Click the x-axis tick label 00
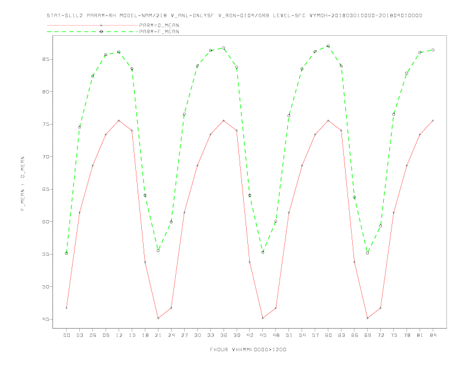 tap(67, 335)
